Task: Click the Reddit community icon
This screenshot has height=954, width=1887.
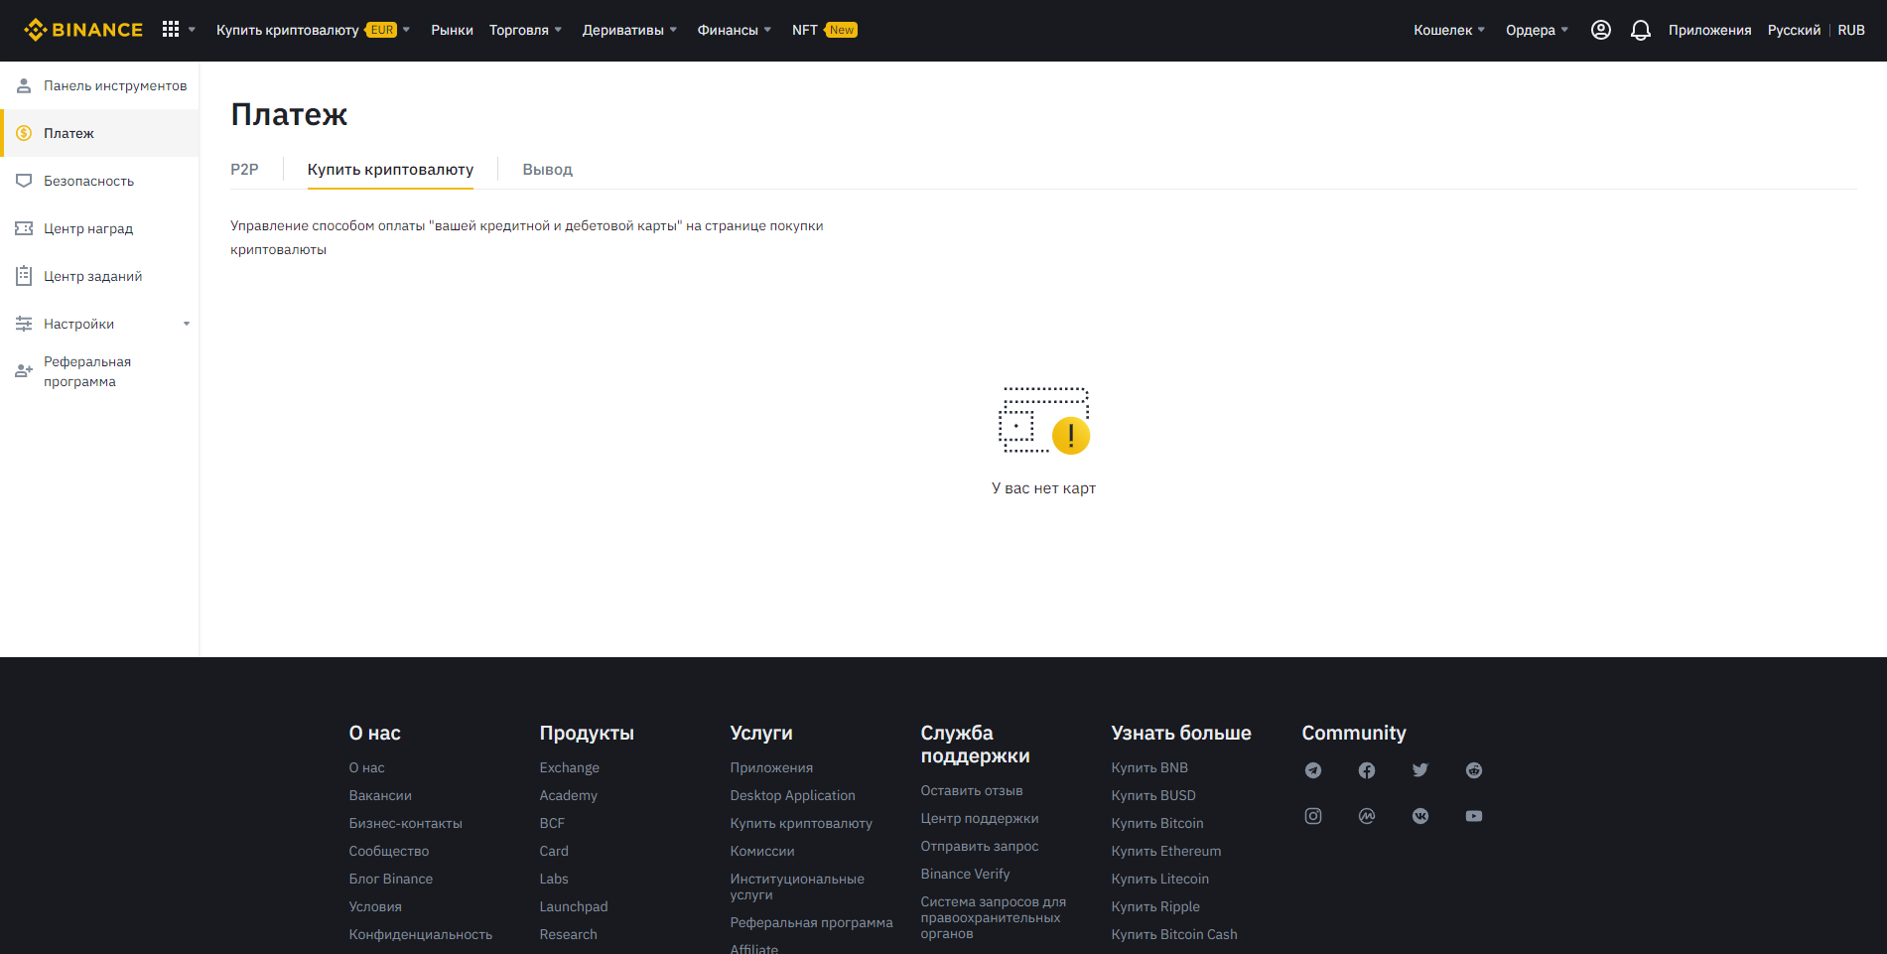Action: pos(1474,770)
